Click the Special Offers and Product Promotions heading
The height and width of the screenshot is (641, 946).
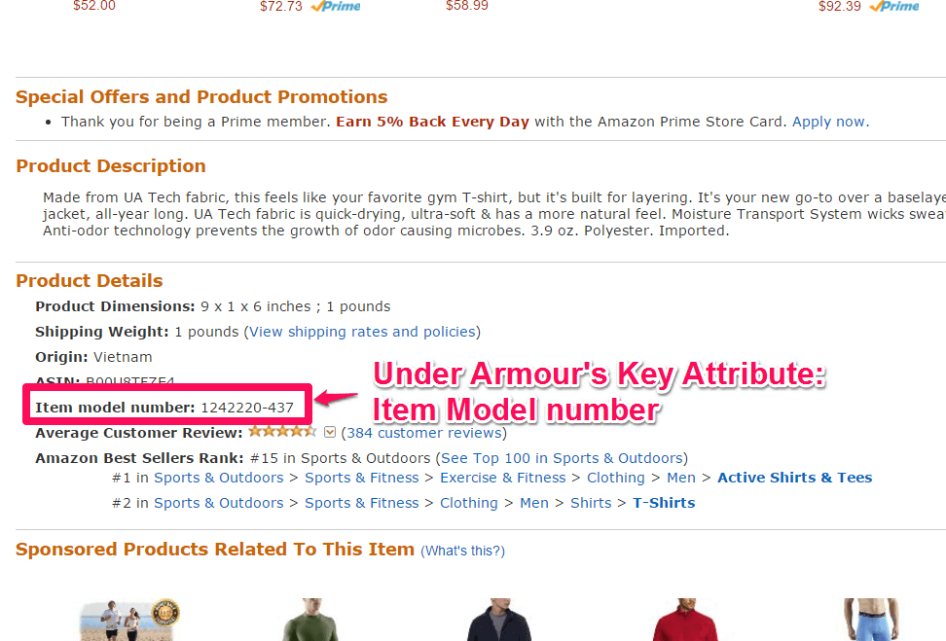click(201, 97)
